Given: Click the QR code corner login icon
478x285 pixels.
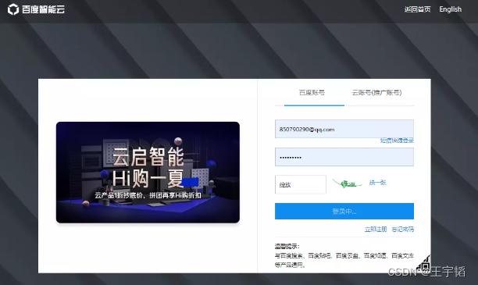Looking at the screenshot, I should point(424,264).
